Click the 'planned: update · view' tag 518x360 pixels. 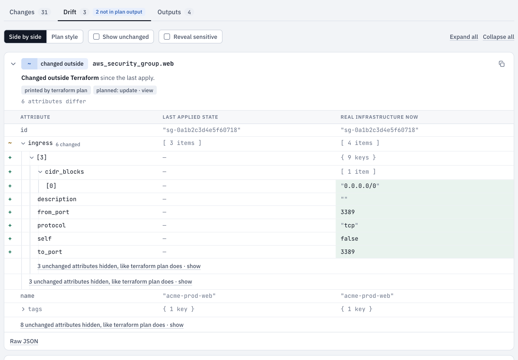(x=125, y=90)
